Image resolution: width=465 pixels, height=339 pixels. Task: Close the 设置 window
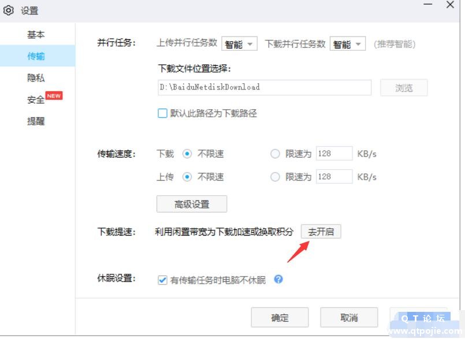[450, 5]
